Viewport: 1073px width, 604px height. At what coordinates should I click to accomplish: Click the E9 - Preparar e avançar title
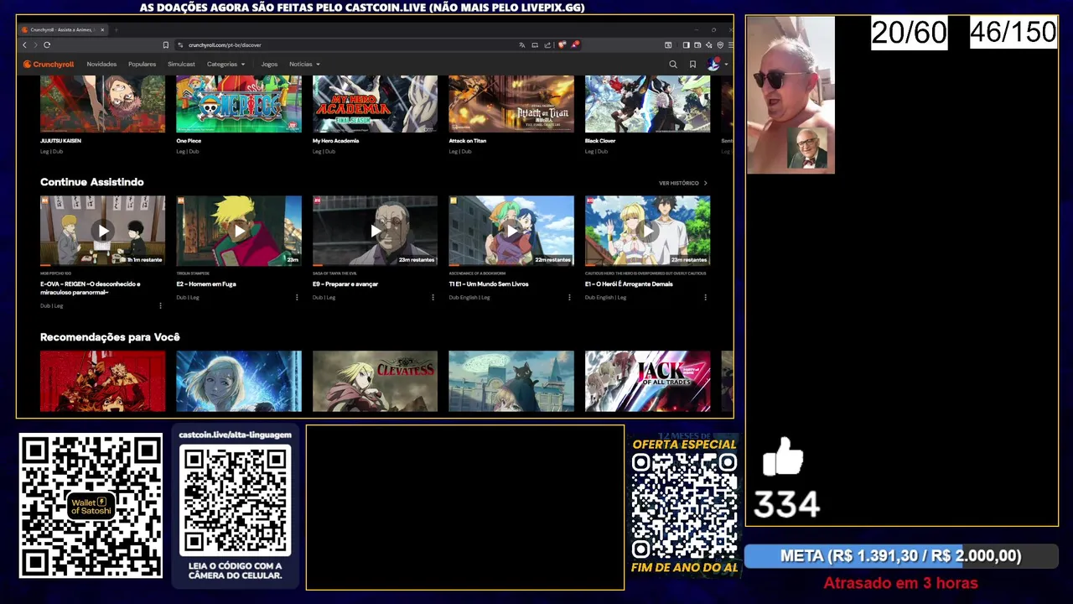coord(345,284)
